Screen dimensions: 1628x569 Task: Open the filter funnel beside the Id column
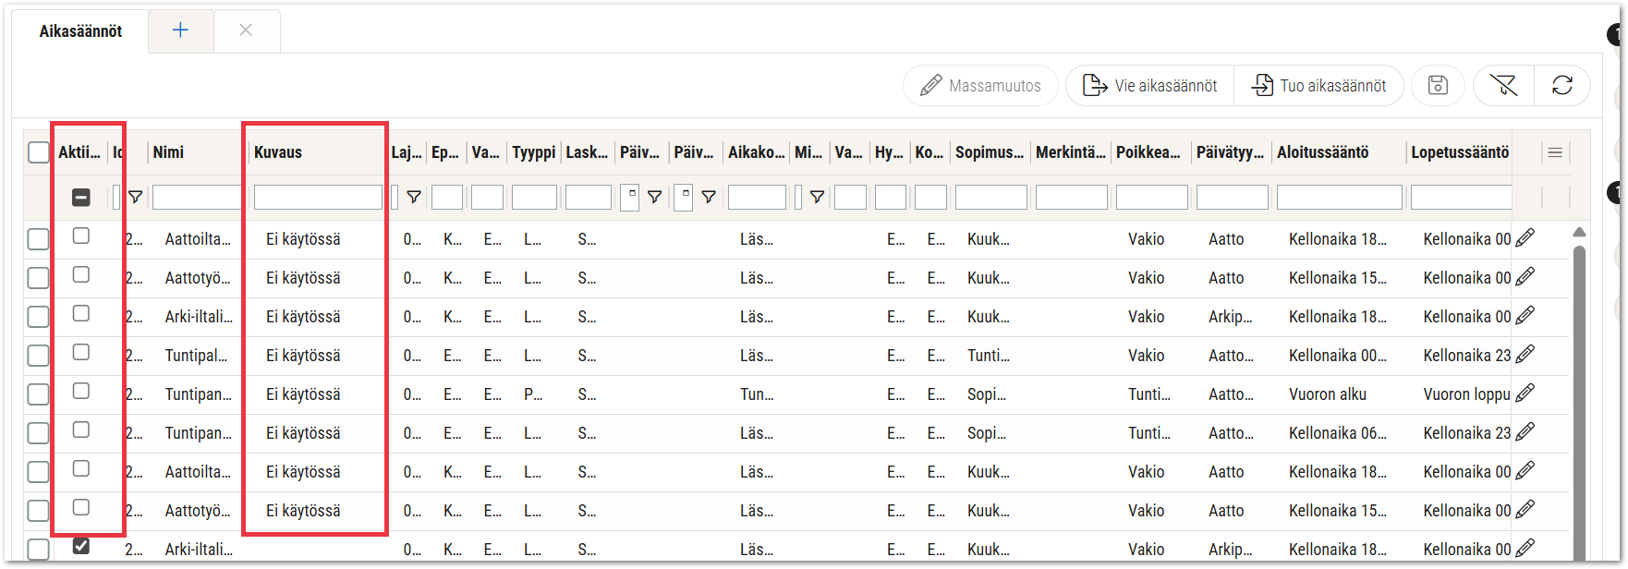pos(135,197)
